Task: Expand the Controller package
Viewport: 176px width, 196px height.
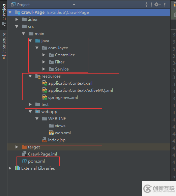Action: tap(43, 55)
